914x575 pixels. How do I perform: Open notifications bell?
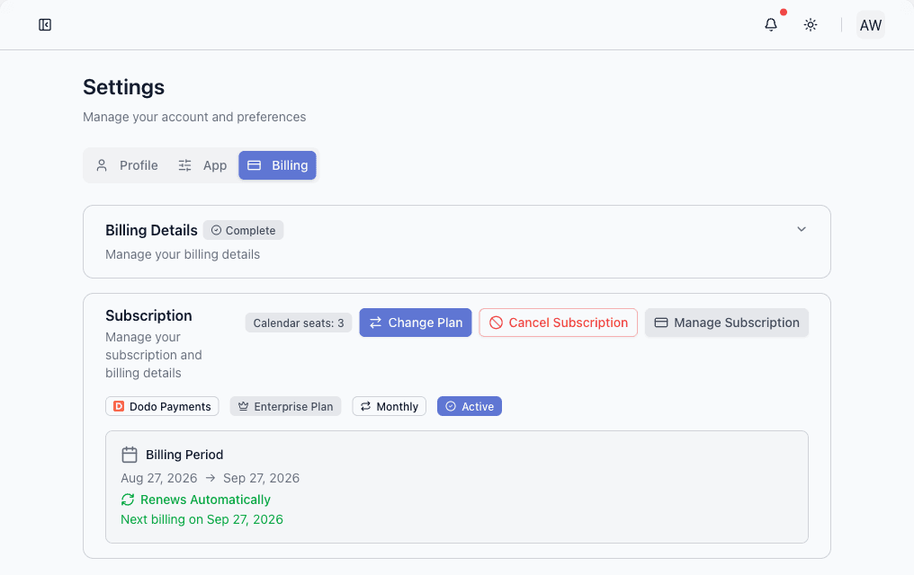click(x=771, y=24)
